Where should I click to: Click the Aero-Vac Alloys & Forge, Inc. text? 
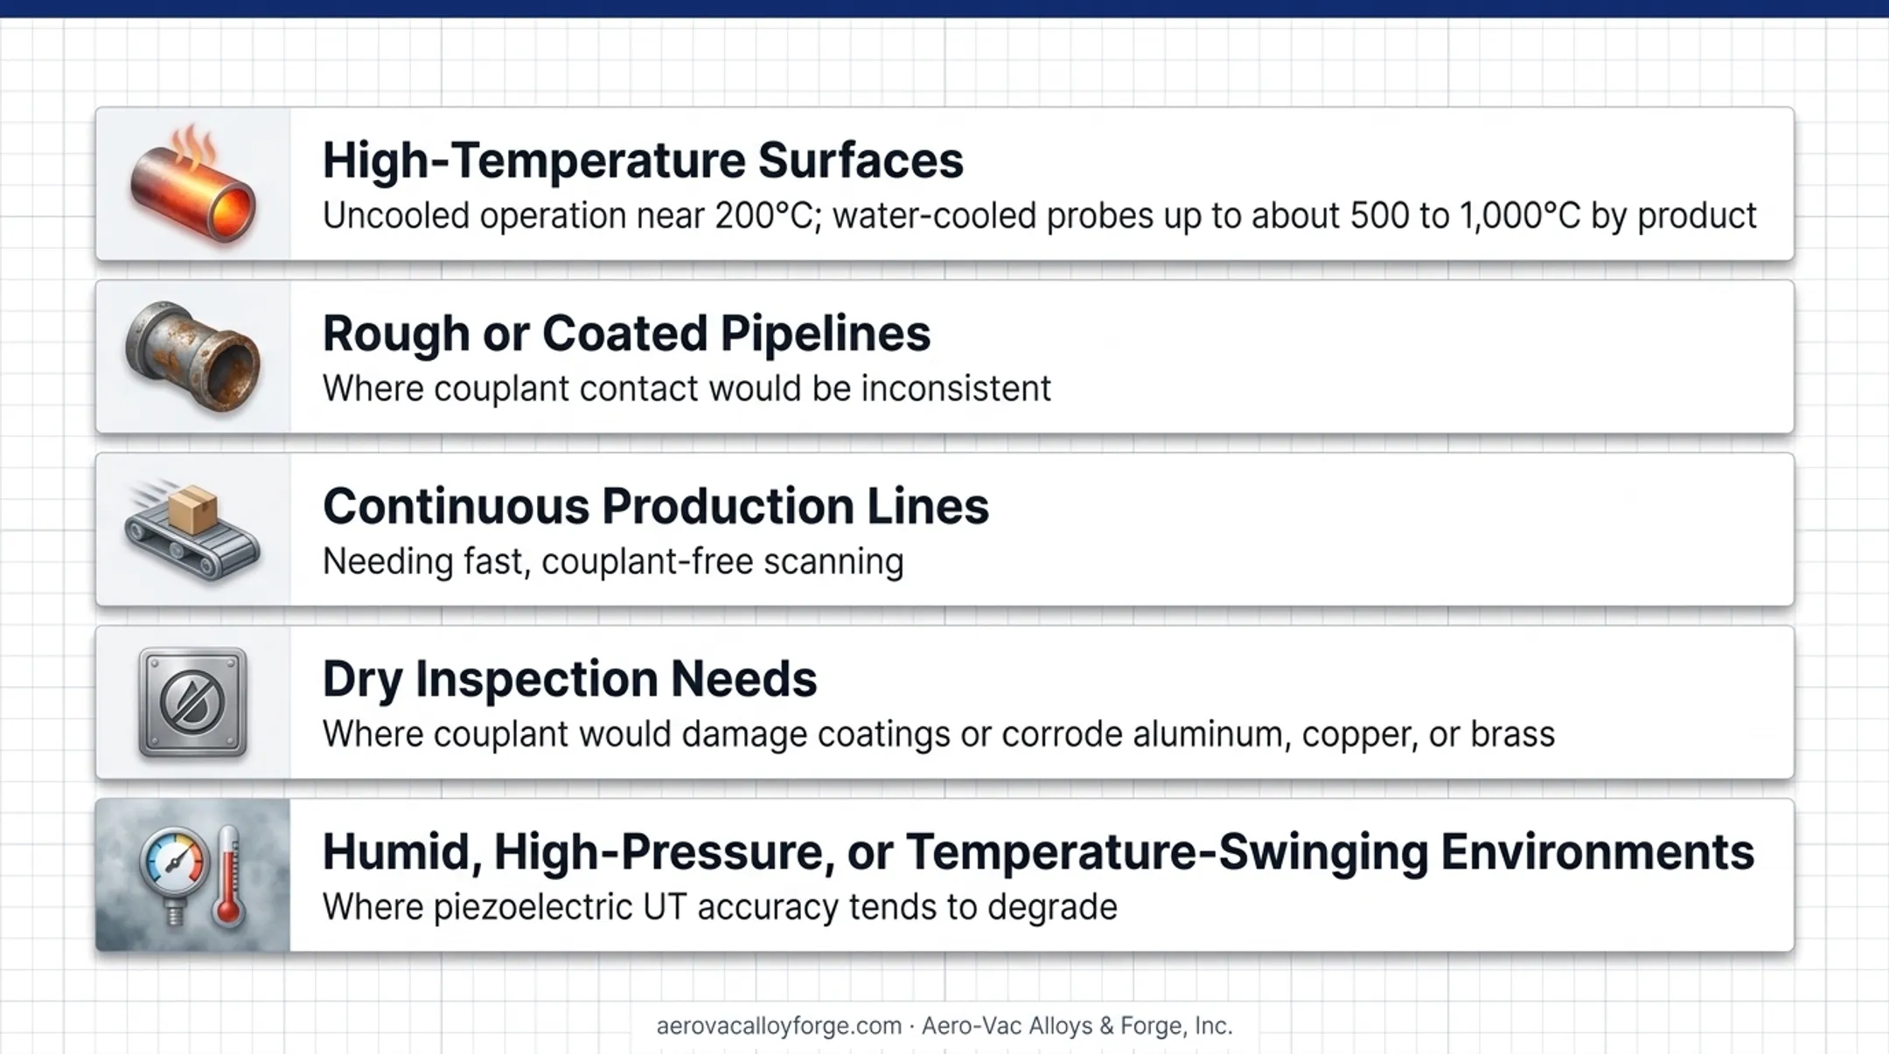(x=1077, y=1026)
